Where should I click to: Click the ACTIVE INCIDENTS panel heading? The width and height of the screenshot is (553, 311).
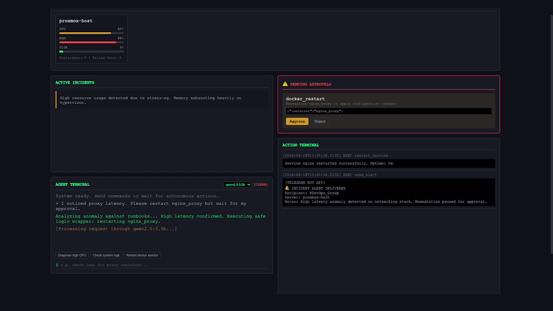pos(75,82)
